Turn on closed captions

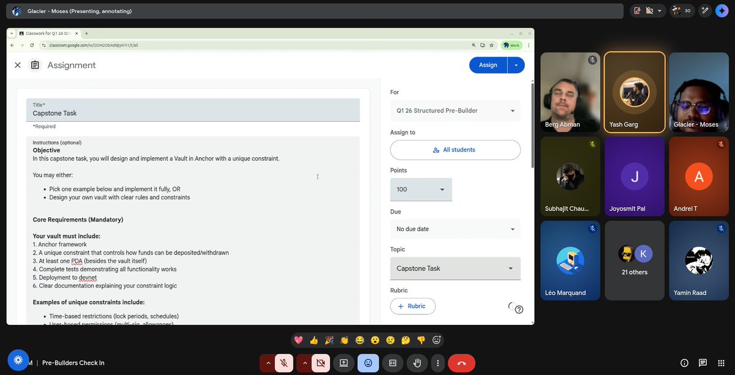tap(393, 363)
